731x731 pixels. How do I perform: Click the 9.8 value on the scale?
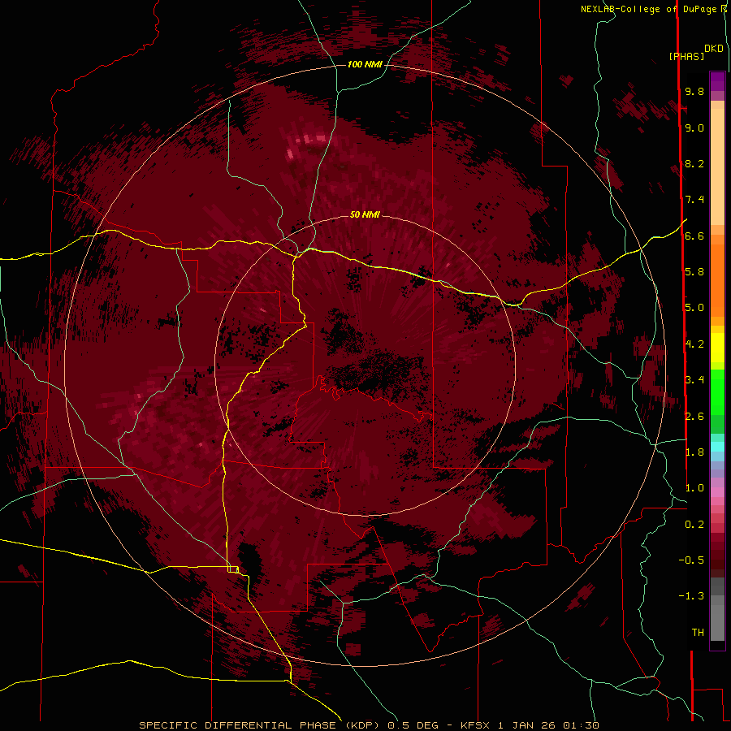[694, 91]
